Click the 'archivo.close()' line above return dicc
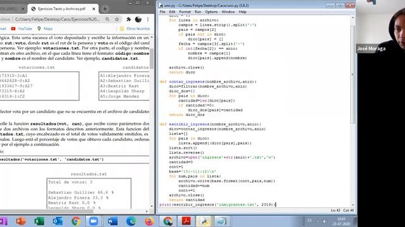Screen dimensions: 405x227 [x=187, y=67]
